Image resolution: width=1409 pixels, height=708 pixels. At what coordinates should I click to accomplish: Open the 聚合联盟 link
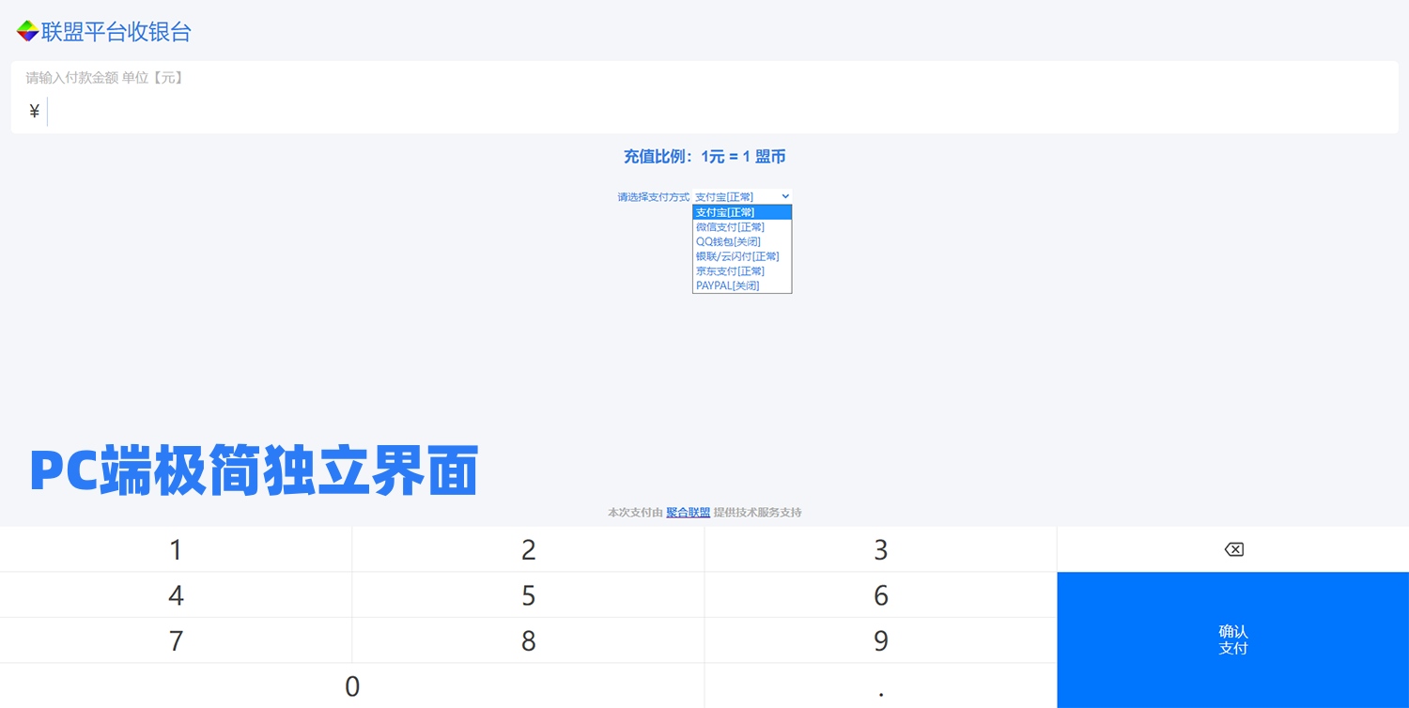688,513
